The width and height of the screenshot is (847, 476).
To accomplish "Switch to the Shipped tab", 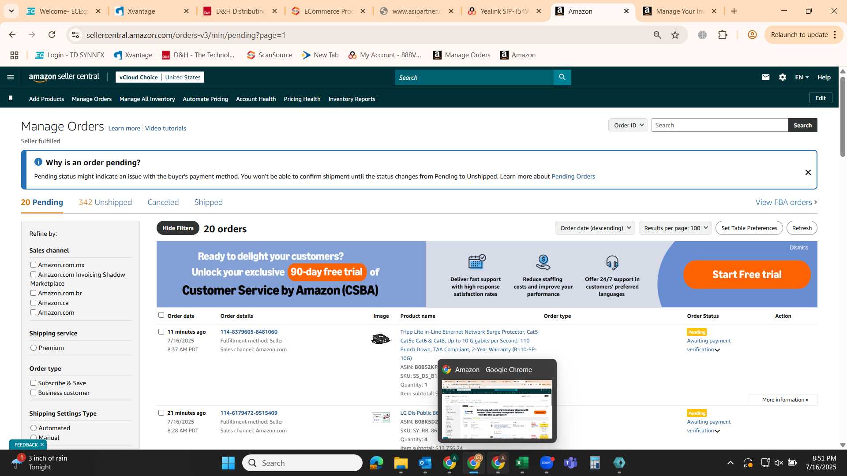I will click(x=208, y=202).
